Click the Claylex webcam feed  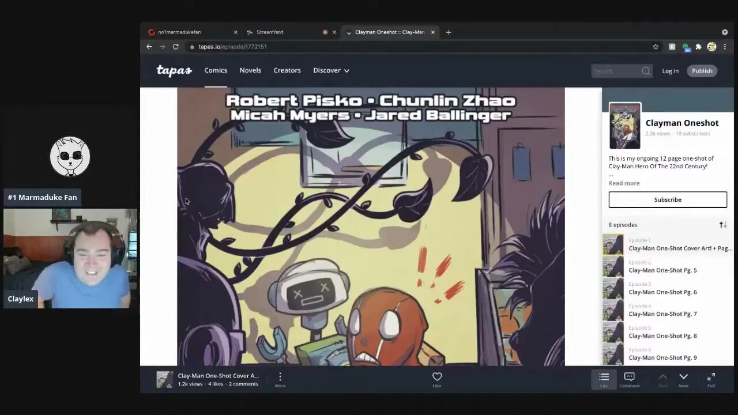point(70,258)
